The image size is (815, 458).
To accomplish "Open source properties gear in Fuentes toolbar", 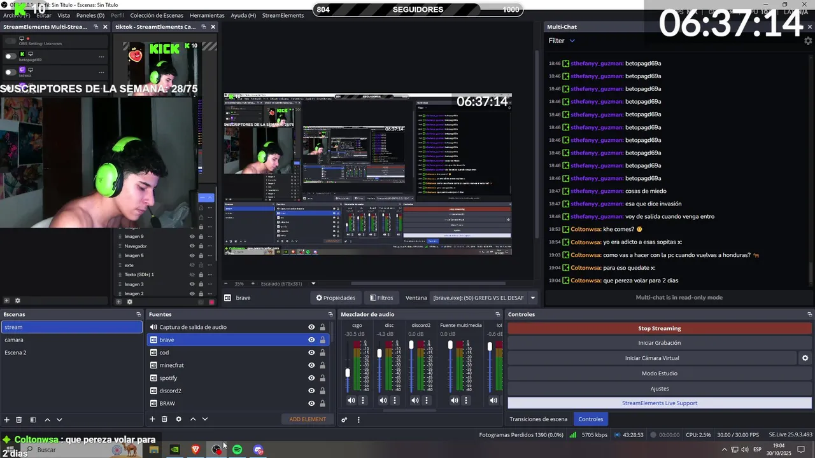I will [x=178, y=419].
